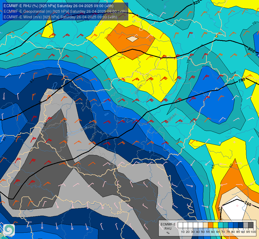
Task: Click the 10 tick value in legend
Action: tap(183, 232)
